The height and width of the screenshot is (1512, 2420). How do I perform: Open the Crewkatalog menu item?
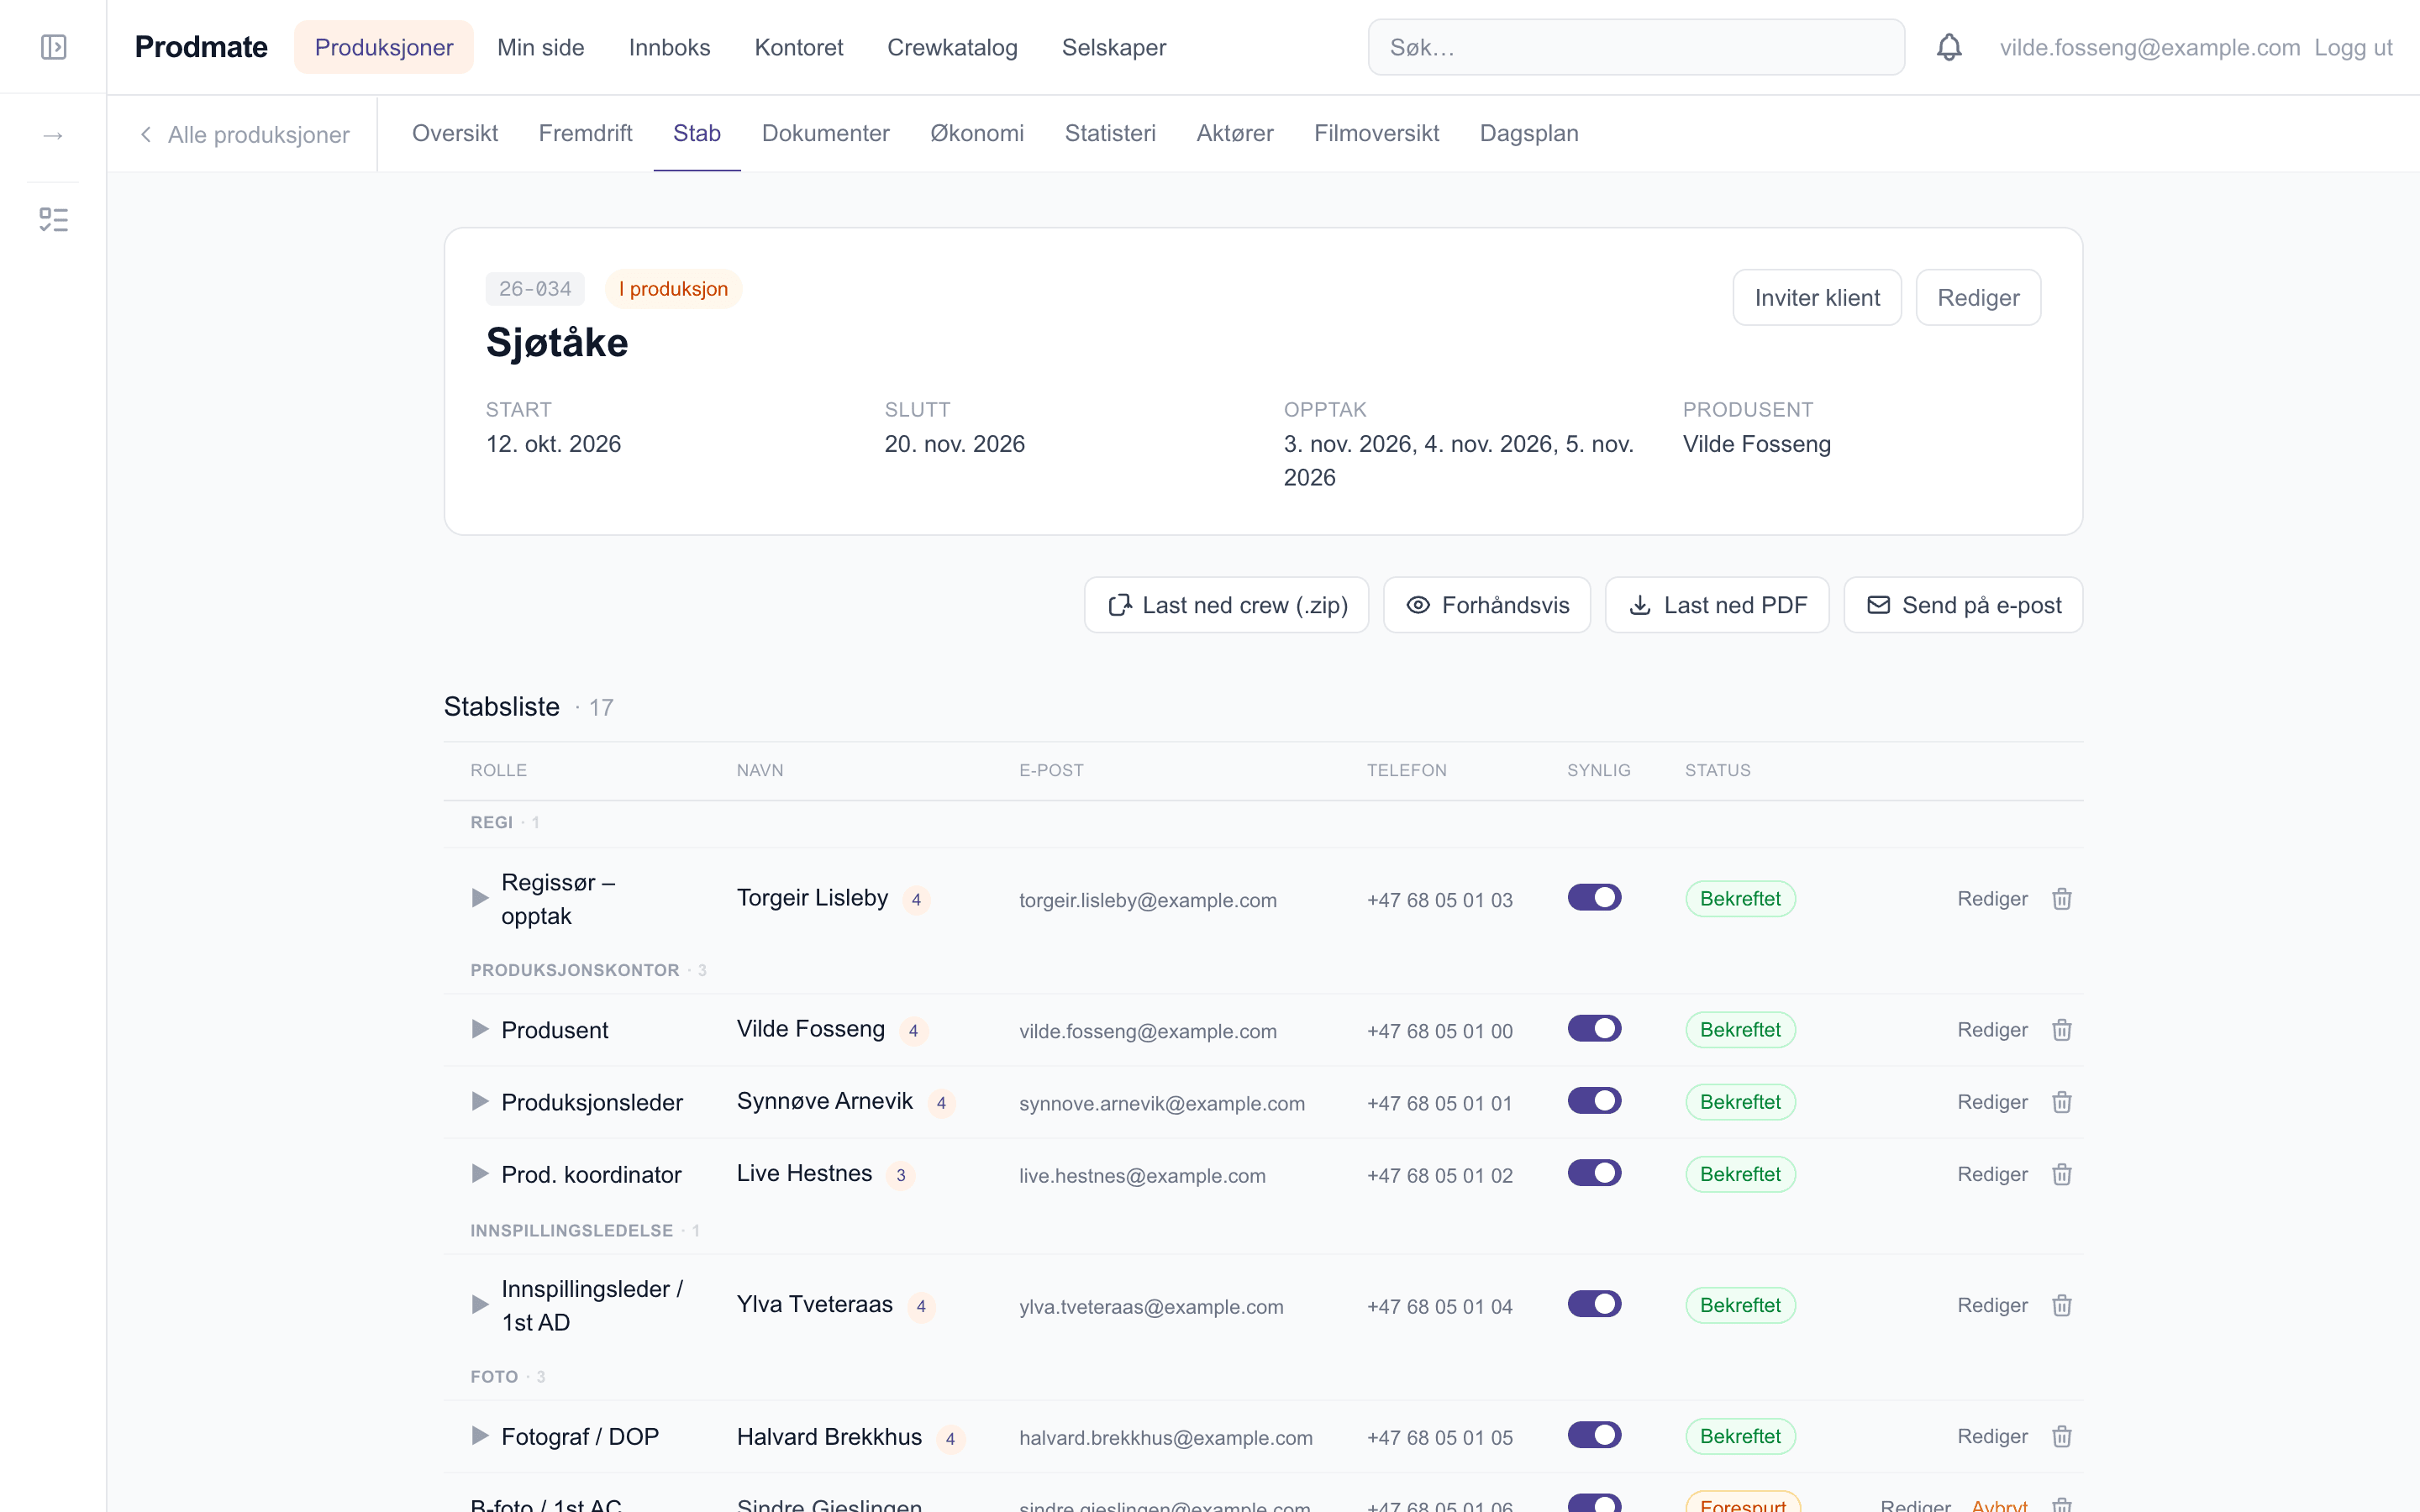click(952, 47)
